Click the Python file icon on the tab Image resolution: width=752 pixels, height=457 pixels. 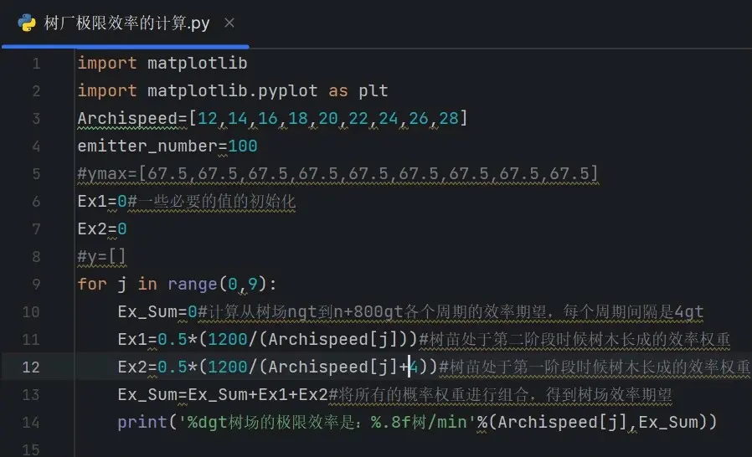tap(26, 23)
